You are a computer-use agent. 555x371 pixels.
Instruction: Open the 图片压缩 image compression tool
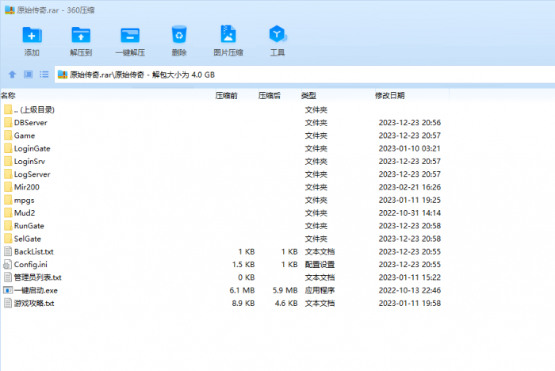[x=228, y=35]
